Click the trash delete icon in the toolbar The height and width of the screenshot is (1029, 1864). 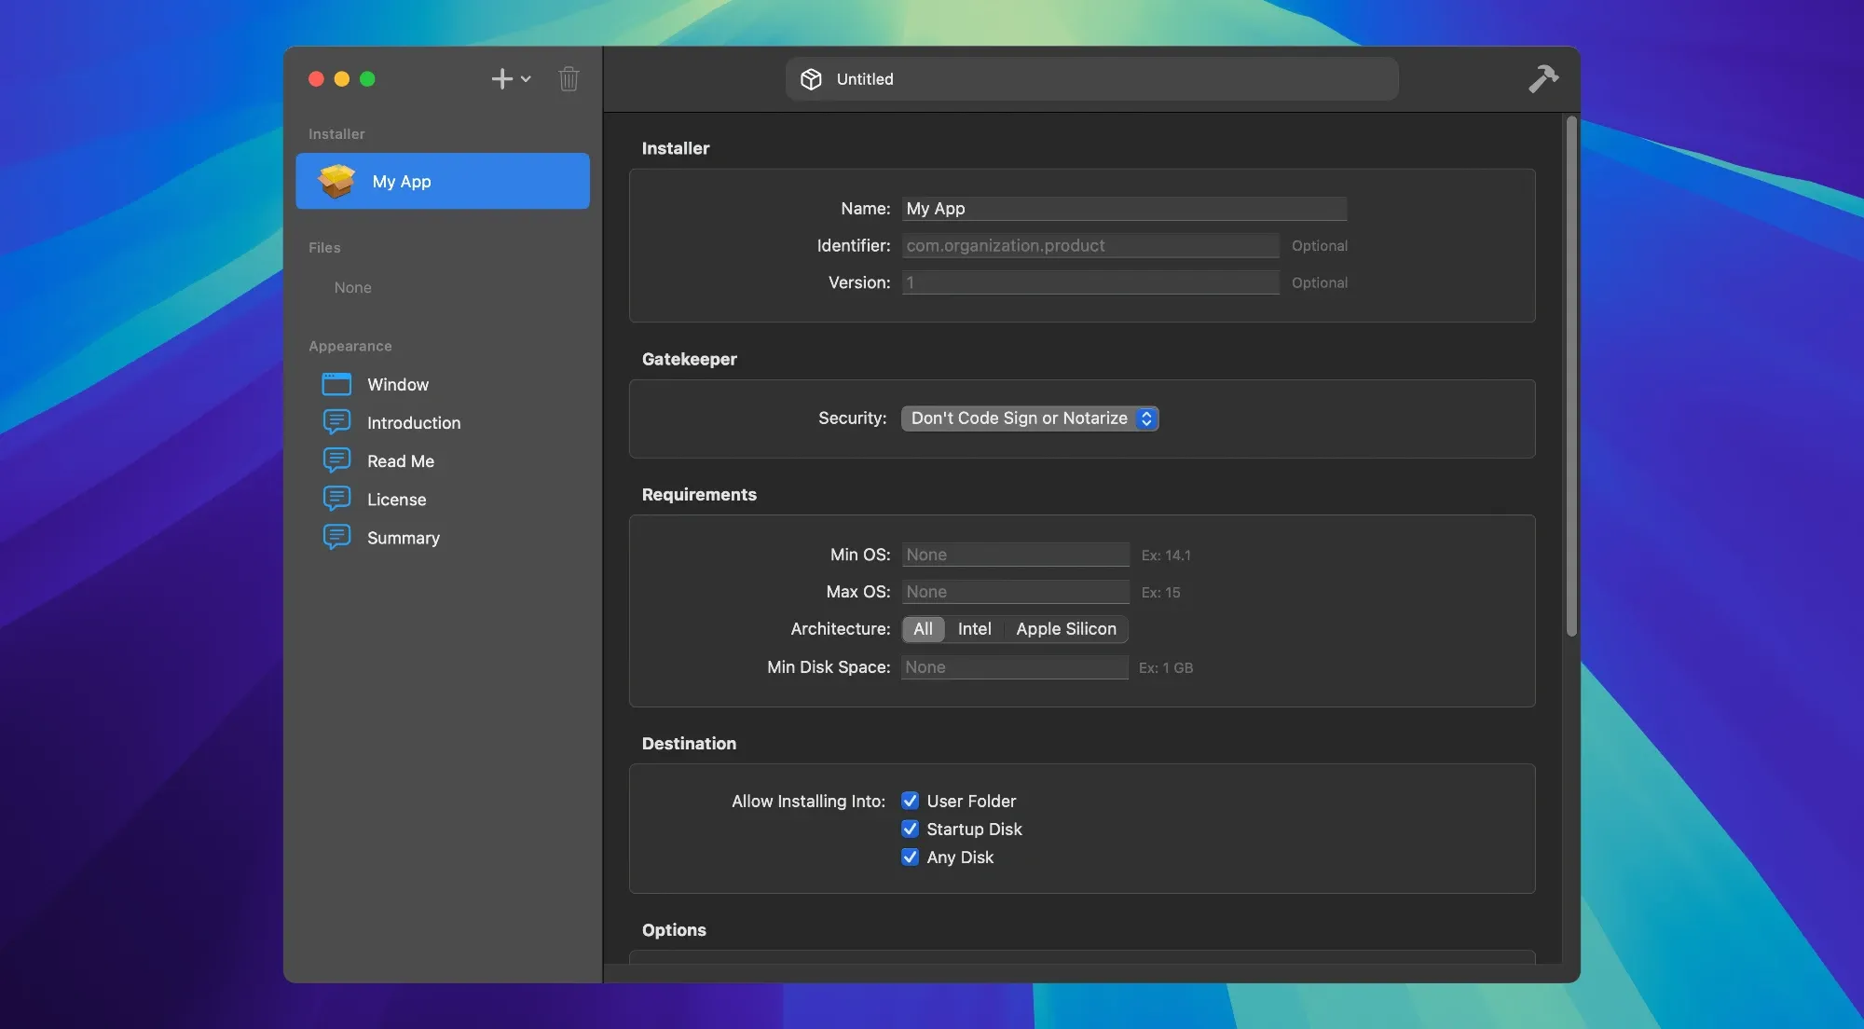(x=569, y=78)
